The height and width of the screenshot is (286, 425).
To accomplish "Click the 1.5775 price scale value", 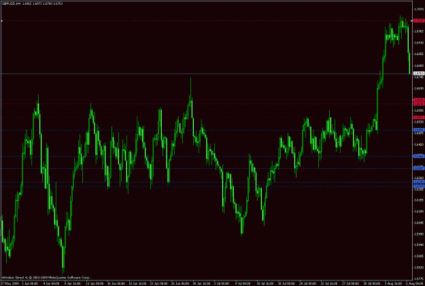I will [419, 279].
